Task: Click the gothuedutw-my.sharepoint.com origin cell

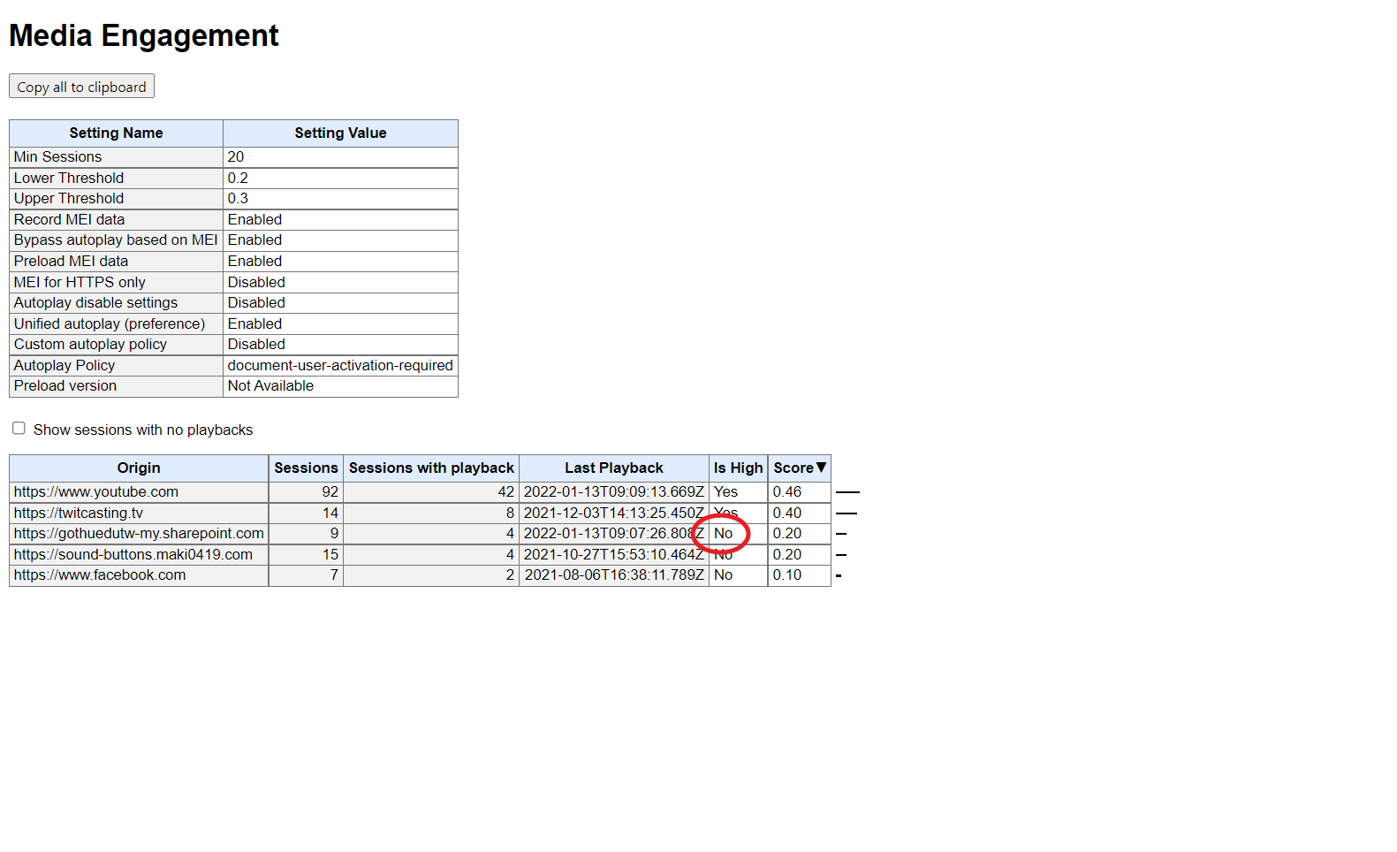Action: 139,534
